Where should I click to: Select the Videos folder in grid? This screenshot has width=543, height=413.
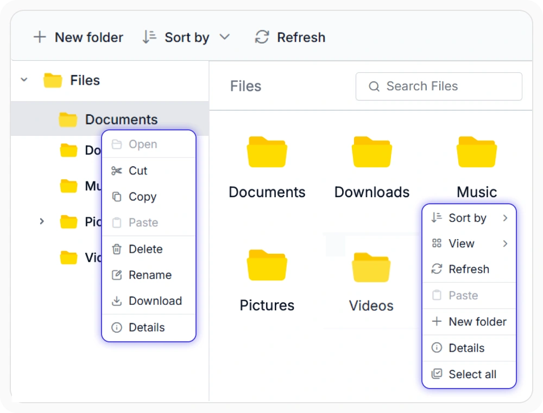(371, 283)
